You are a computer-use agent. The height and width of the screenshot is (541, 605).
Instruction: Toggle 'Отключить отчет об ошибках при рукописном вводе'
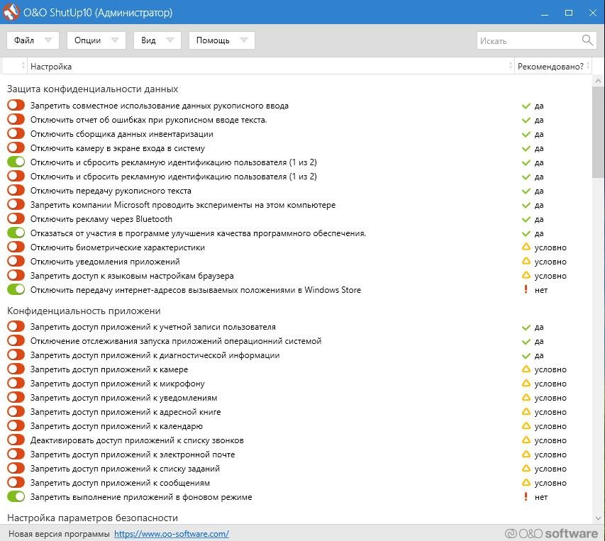point(16,119)
